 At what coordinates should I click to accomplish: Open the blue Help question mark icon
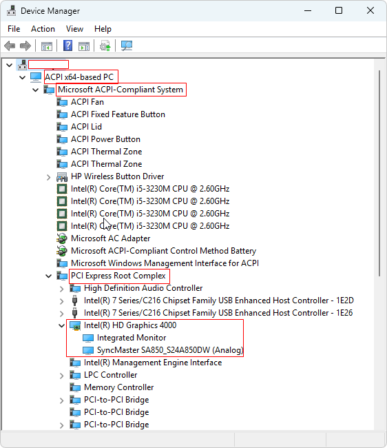click(x=68, y=45)
